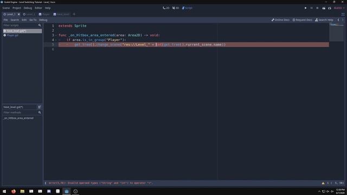Viewport: 347px width, 195px height.
Task: Switch to the Next_level scene tab
Action: coord(61,14)
